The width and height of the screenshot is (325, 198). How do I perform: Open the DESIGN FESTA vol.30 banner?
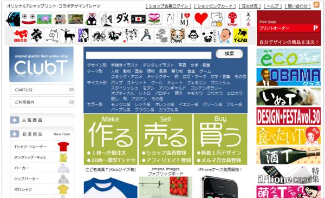(289, 116)
